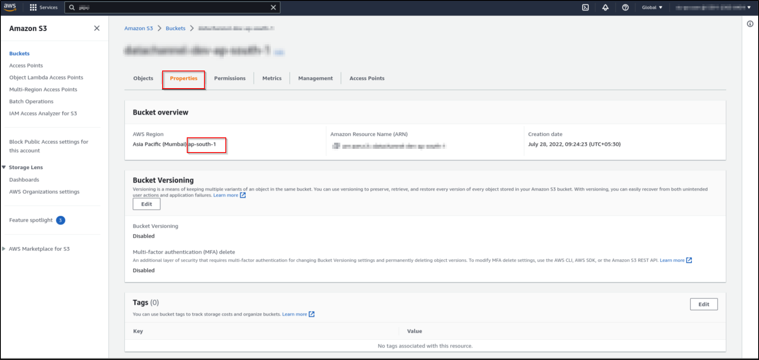The width and height of the screenshot is (759, 360).
Task: Click Edit under Bucket Versioning
Action: (x=147, y=204)
